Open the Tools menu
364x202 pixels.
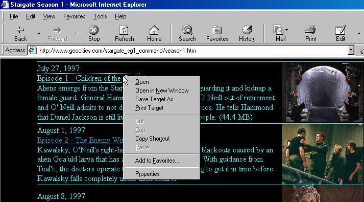tap(100, 16)
